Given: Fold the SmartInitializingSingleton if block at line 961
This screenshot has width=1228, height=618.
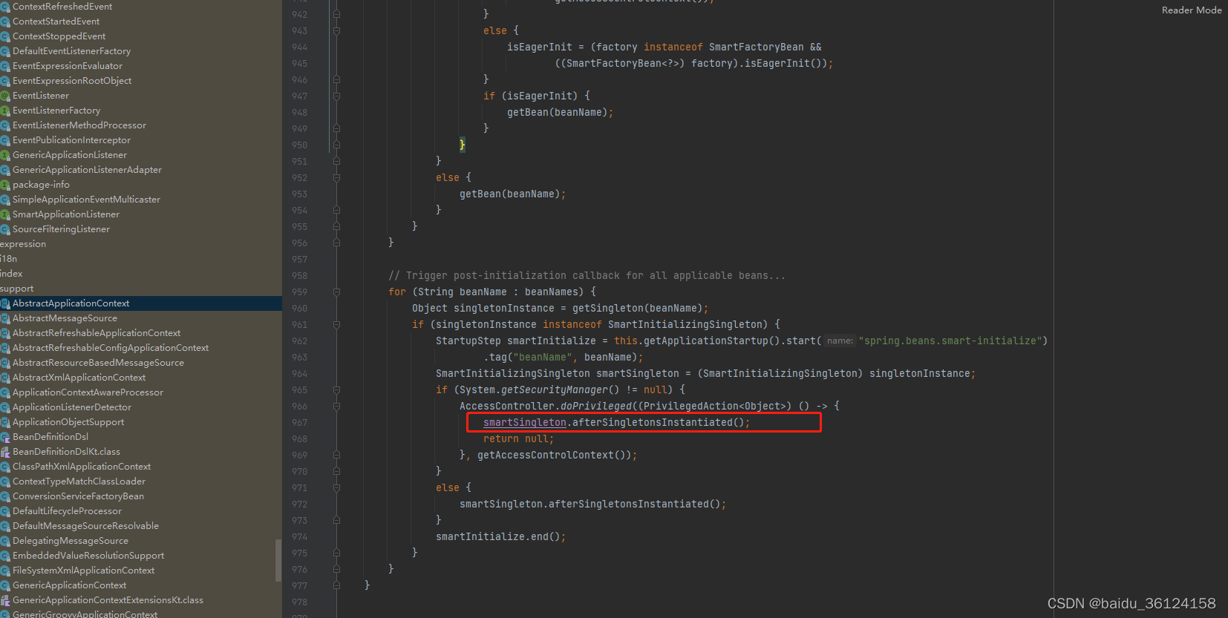Looking at the screenshot, I should pyautogui.click(x=336, y=324).
